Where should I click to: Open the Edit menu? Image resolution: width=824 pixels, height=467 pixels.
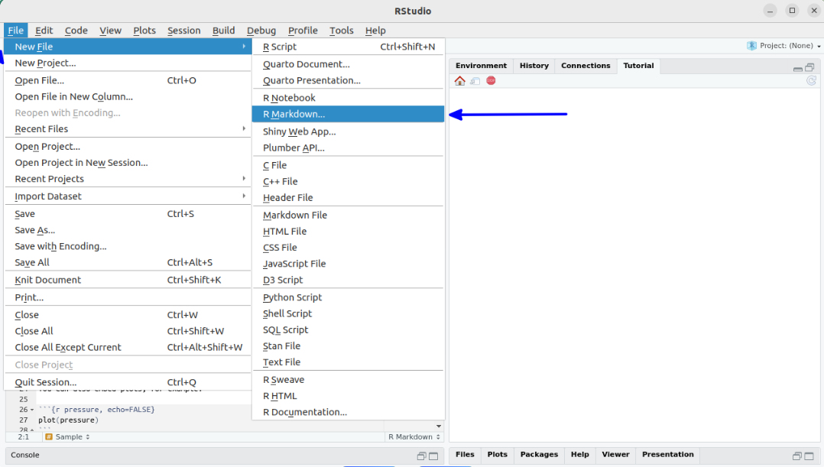pos(44,31)
